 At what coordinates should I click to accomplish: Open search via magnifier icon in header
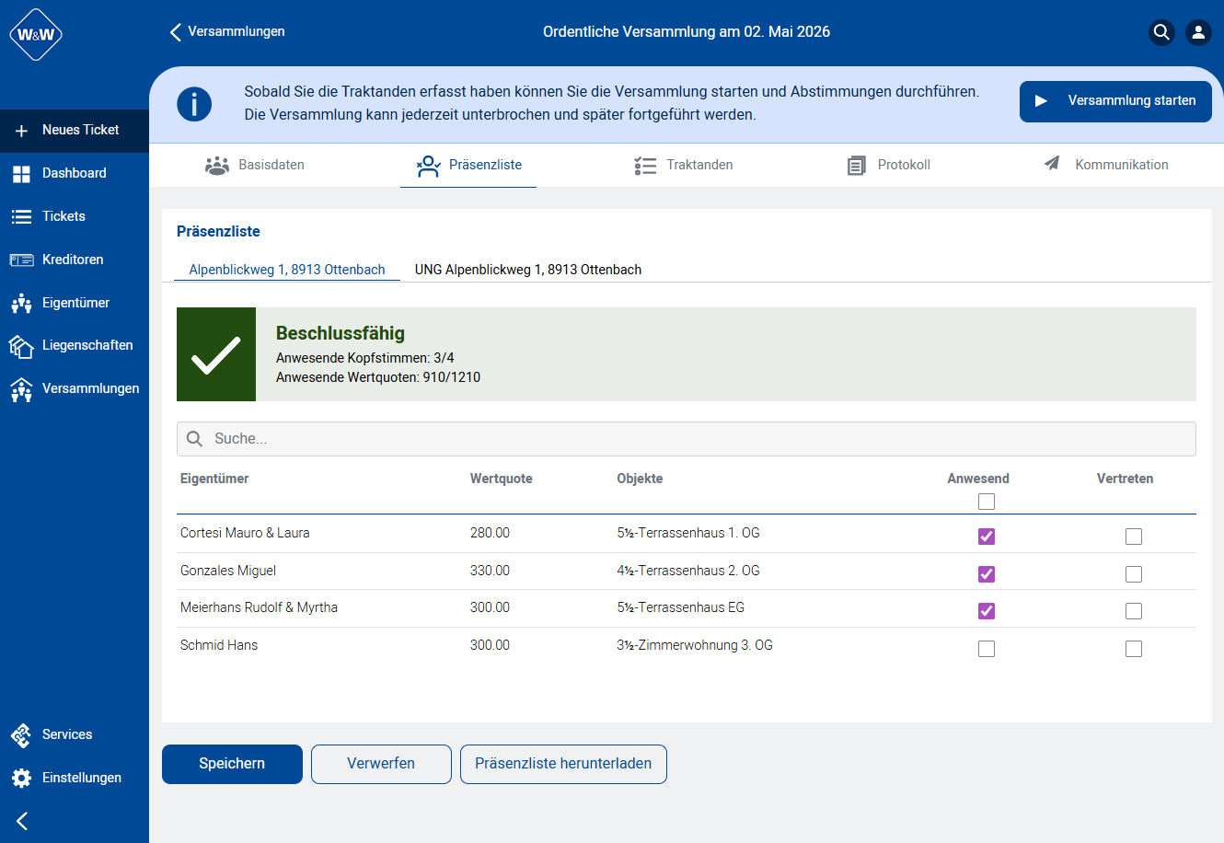(1161, 32)
